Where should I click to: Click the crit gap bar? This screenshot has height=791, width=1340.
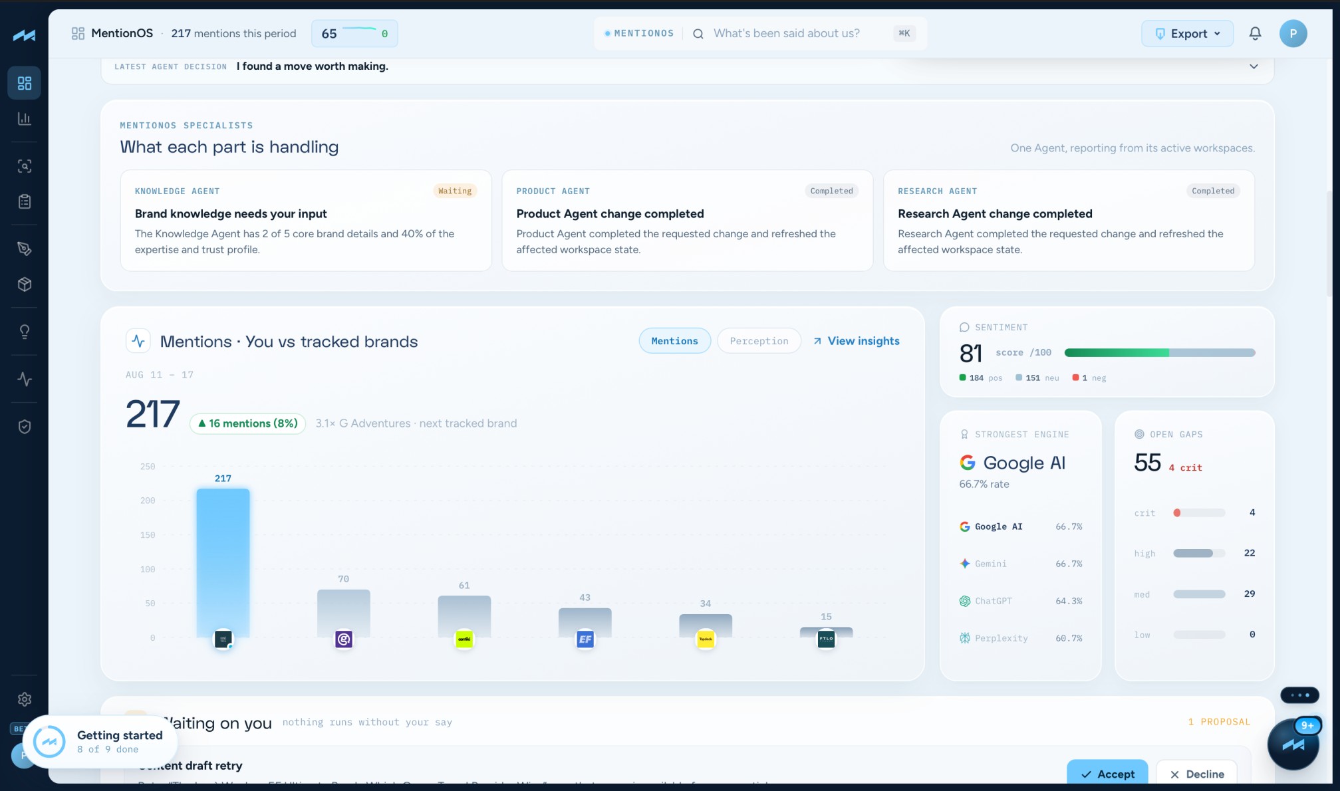pyautogui.click(x=1199, y=512)
